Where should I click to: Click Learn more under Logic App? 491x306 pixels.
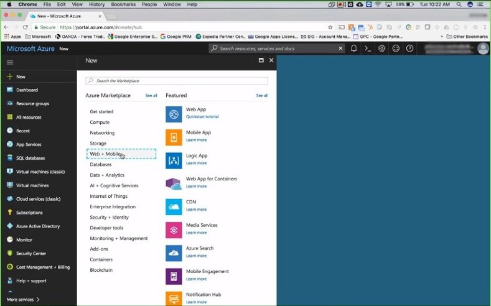pos(196,163)
